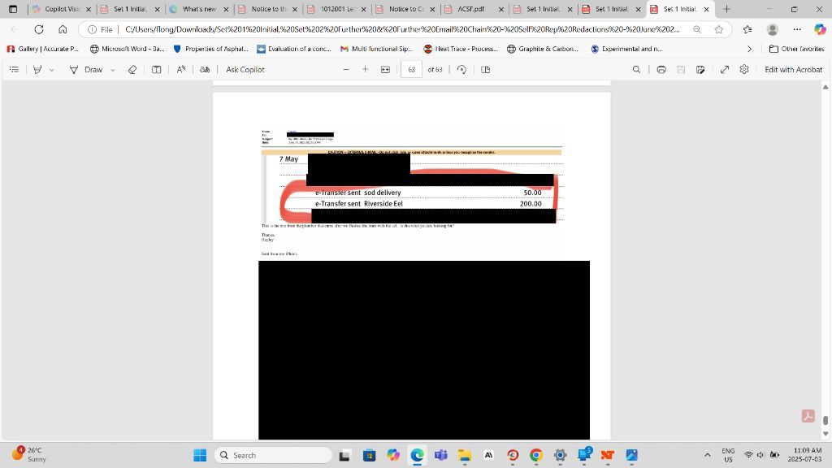Activate the Draw tool

point(86,70)
